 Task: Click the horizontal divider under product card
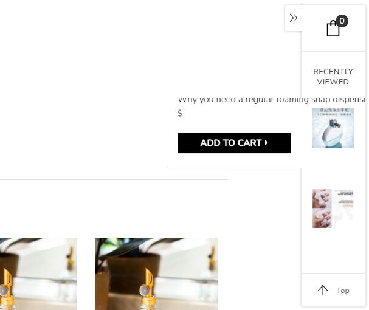tap(114, 179)
